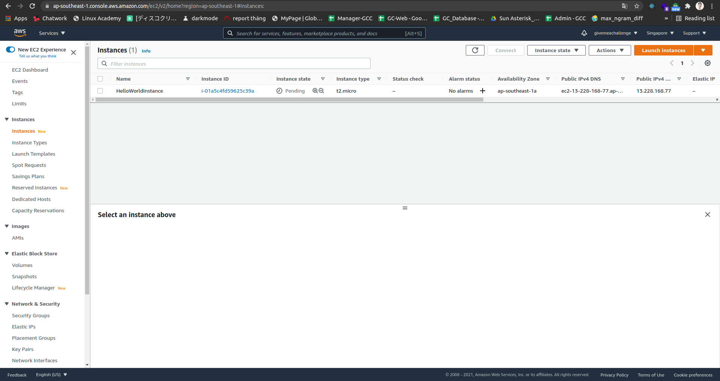The image size is (720, 381).
Task: Go to EC2 home via the AWS logo
Action: (x=20, y=33)
